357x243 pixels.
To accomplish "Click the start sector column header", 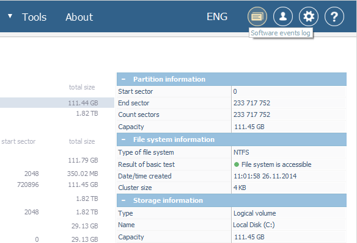I will (18, 141).
